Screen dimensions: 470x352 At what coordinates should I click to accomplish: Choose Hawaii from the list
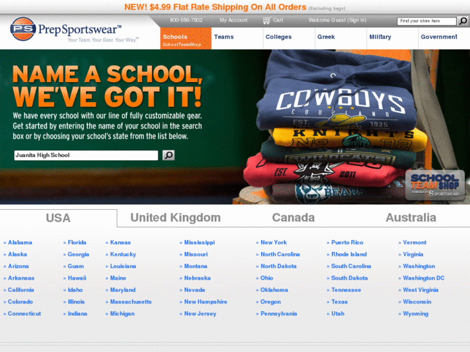click(77, 278)
